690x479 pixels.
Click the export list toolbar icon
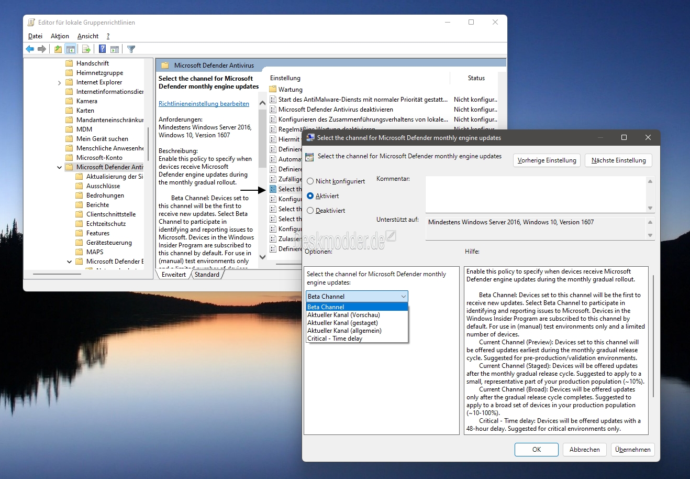tap(86, 49)
